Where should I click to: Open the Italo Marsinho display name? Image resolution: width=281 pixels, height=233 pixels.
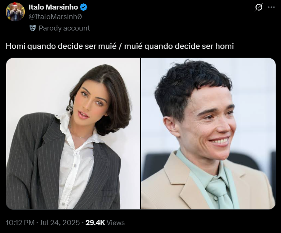53,7
